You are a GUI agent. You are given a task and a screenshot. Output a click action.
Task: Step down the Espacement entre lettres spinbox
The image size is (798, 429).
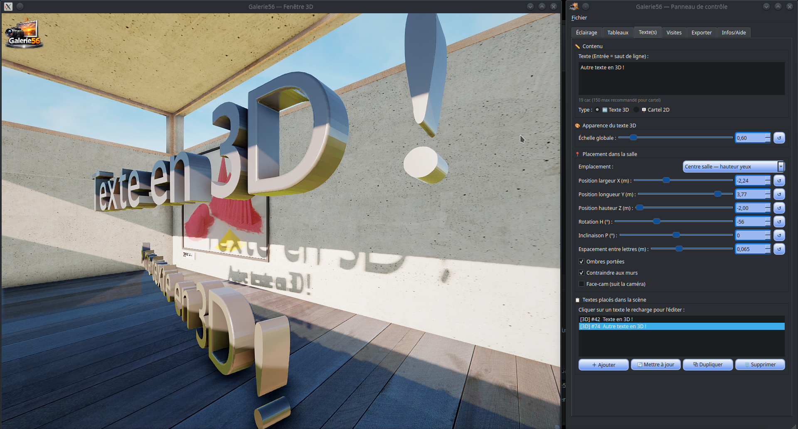pos(768,251)
